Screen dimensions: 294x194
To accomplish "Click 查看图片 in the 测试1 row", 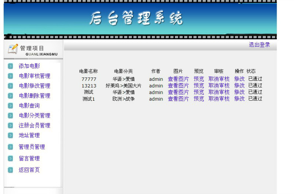I will click(178, 98).
